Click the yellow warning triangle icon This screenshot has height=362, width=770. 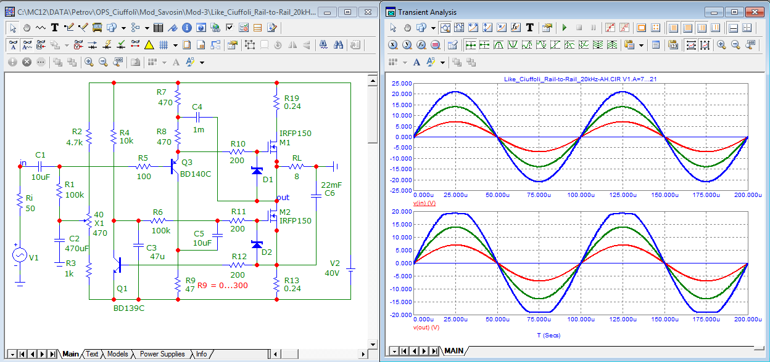coord(149,45)
